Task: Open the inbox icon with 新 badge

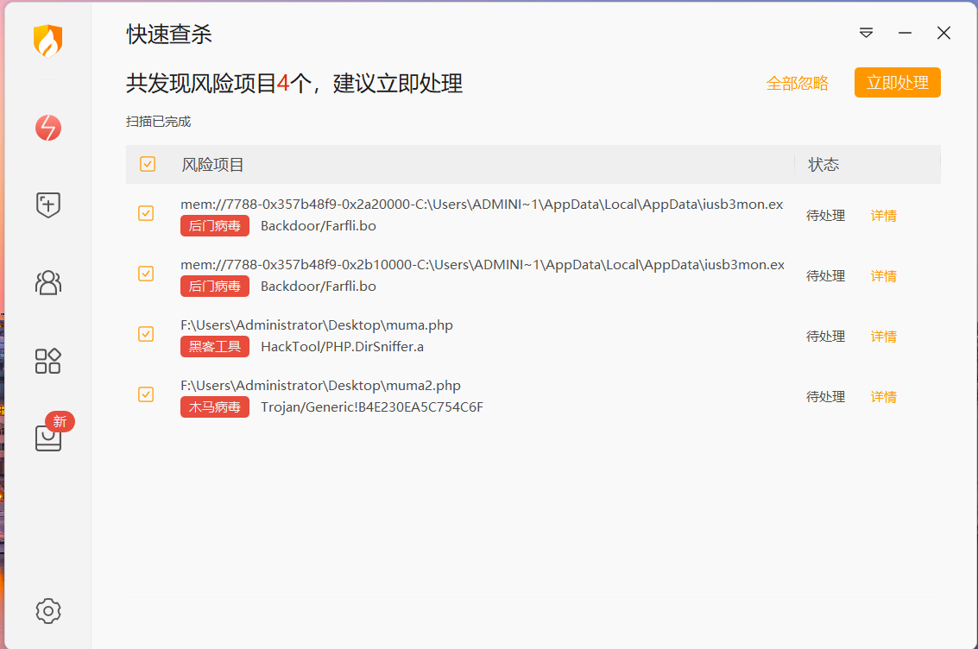Action: pyautogui.click(x=48, y=437)
